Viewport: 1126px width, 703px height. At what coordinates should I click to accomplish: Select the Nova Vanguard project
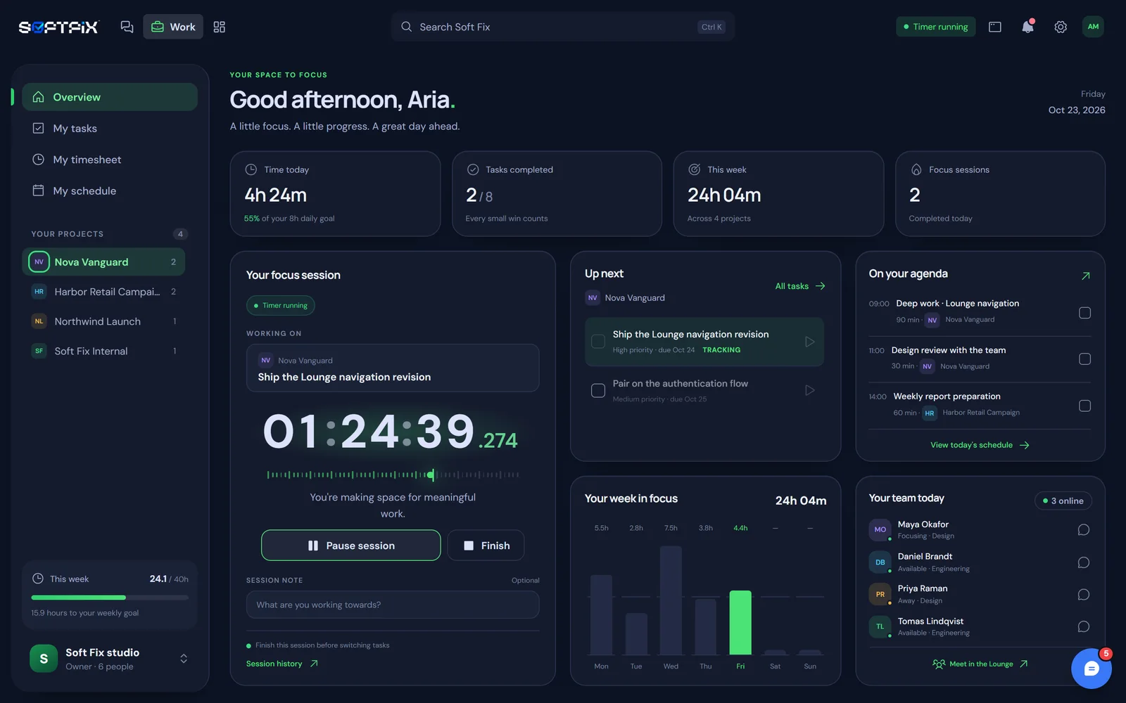(103, 262)
